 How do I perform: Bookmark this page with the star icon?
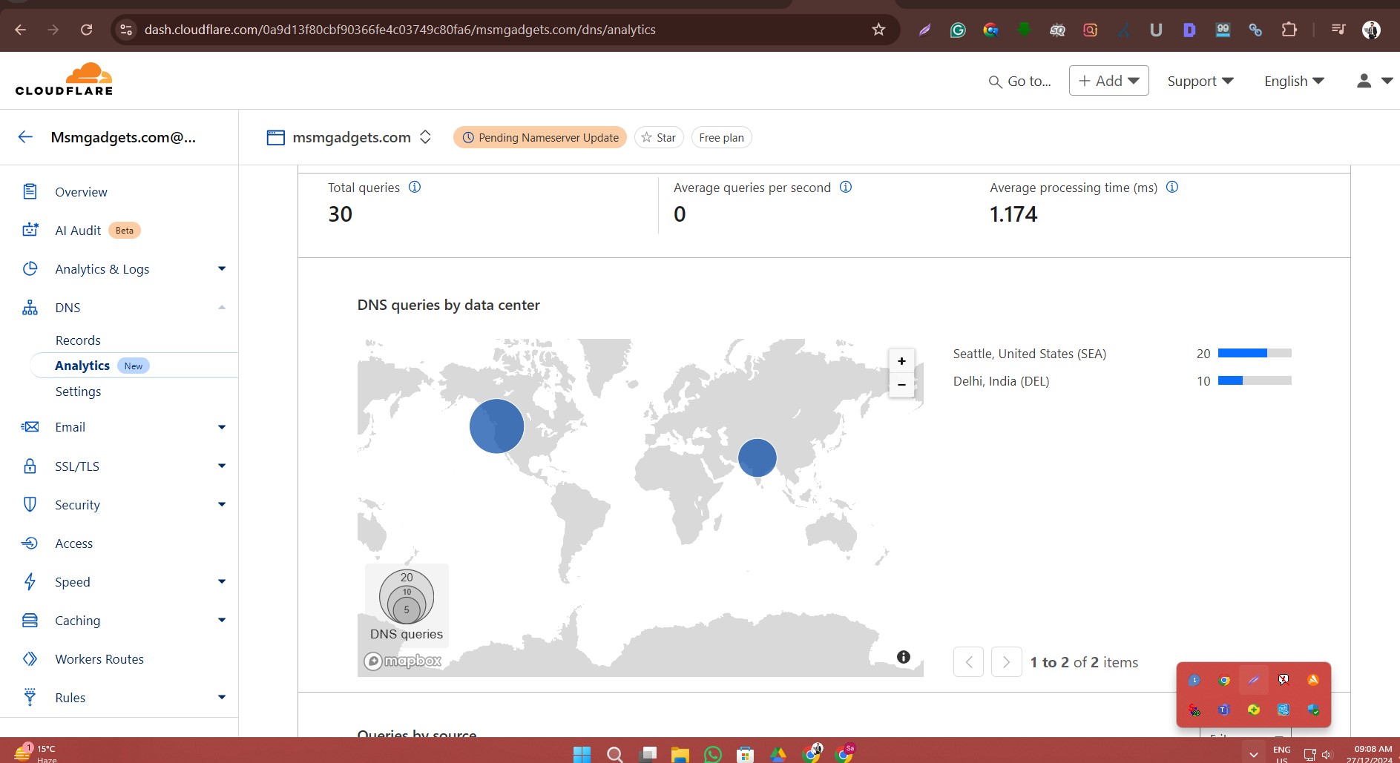[x=878, y=30]
